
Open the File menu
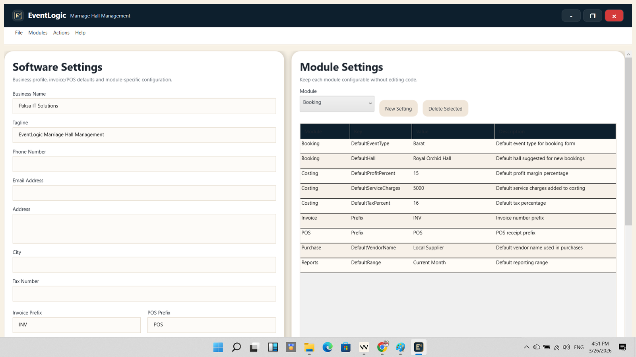[x=19, y=33]
